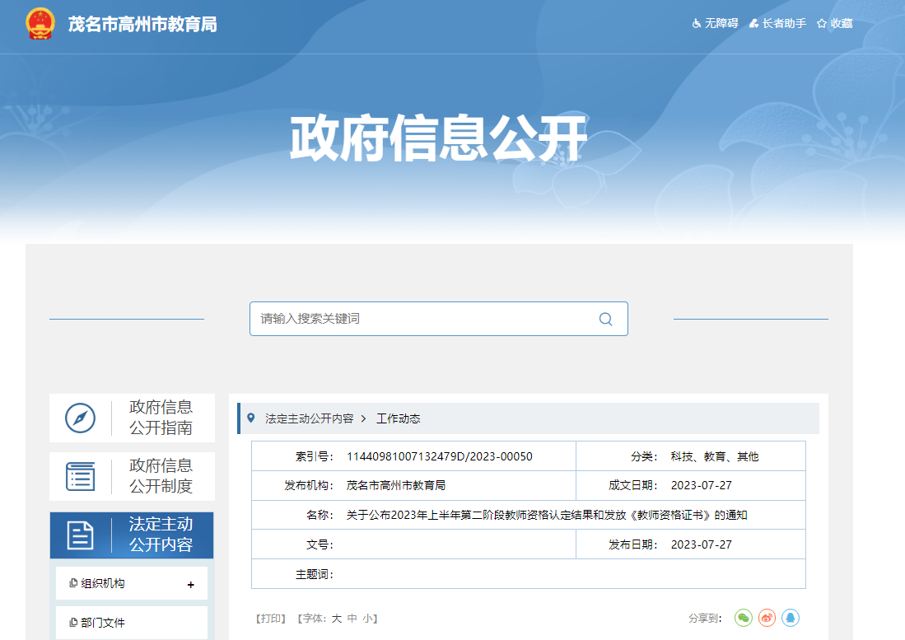Click the 打印 print link
Image resolution: width=905 pixels, height=640 pixels.
271,619
